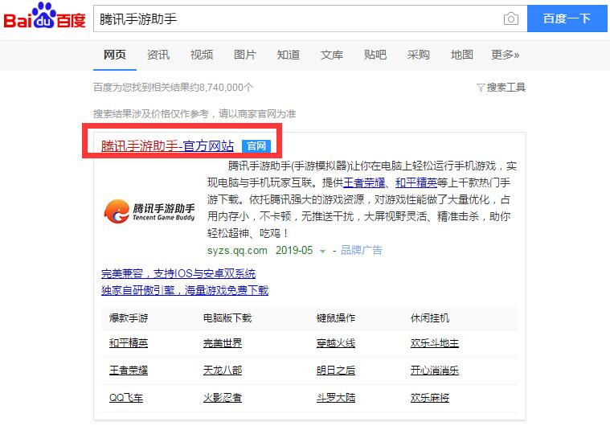Image resolution: width=610 pixels, height=426 pixels.
Task: Open the 开心消消乐 link
Action: point(435,371)
